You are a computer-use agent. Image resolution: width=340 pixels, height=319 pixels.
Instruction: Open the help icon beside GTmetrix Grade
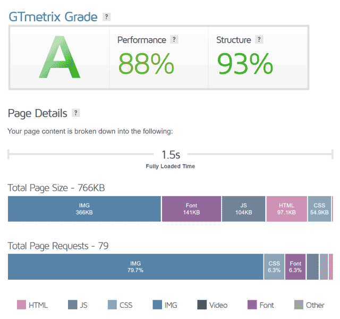click(106, 16)
